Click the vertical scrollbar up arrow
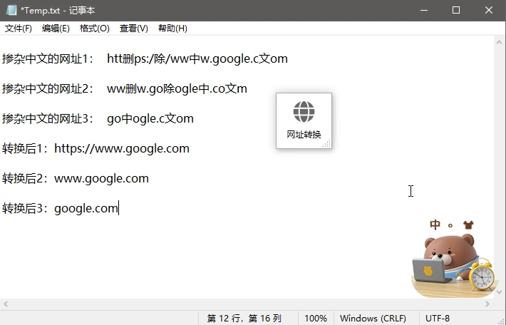506x325 pixels. [x=499, y=42]
